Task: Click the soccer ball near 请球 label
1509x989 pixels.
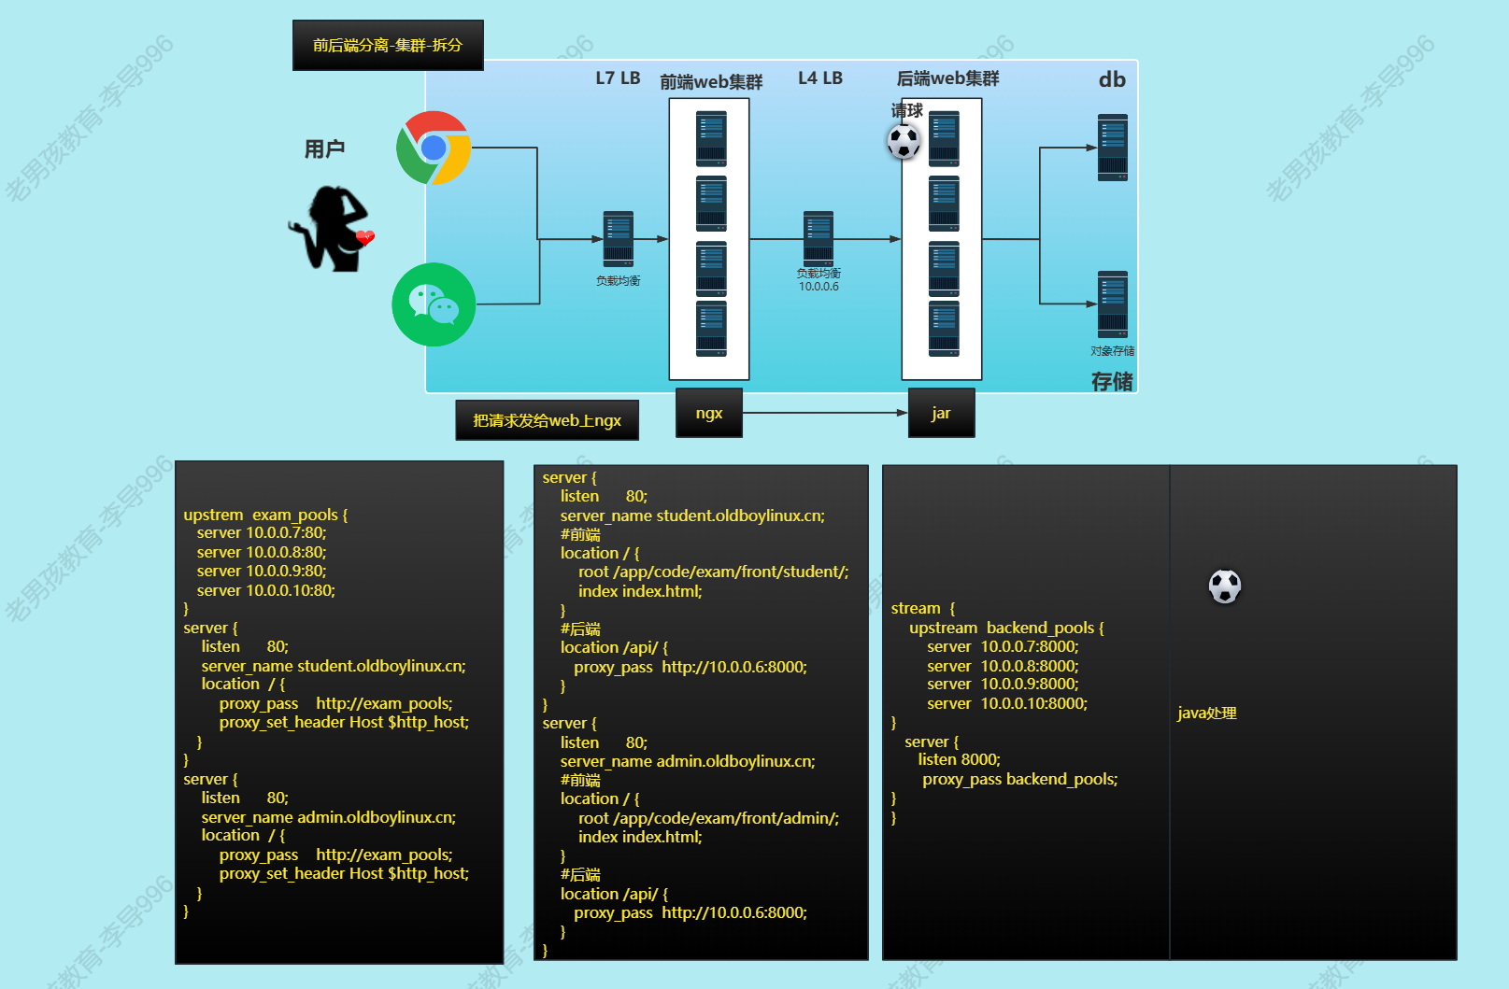Action: (x=904, y=142)
